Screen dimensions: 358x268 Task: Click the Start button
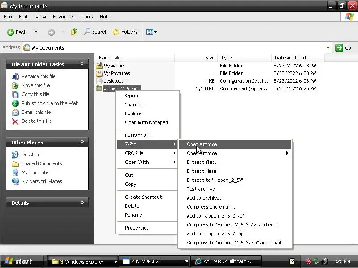[x=21, y=261]
